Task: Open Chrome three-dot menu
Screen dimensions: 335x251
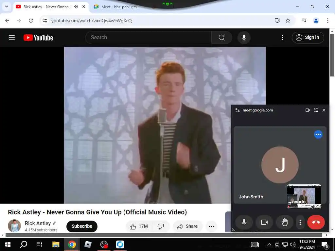Action: (x=327, y=21)
